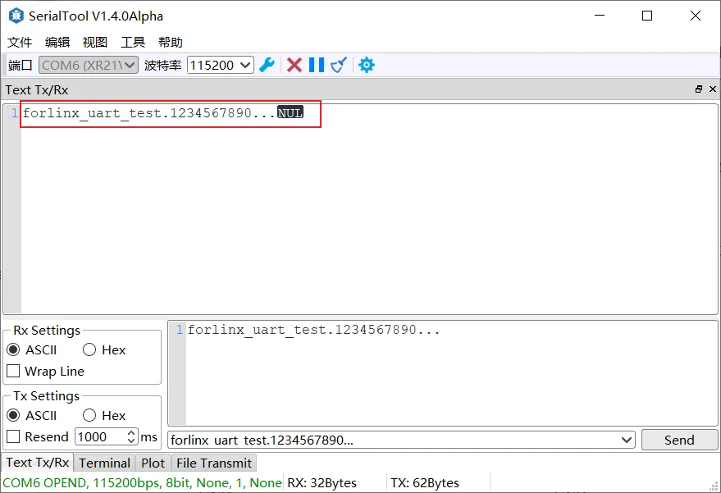Click the wrench port configuration icon
The width and height of the screenshot is (721, 493).
[x=267, y=65]
